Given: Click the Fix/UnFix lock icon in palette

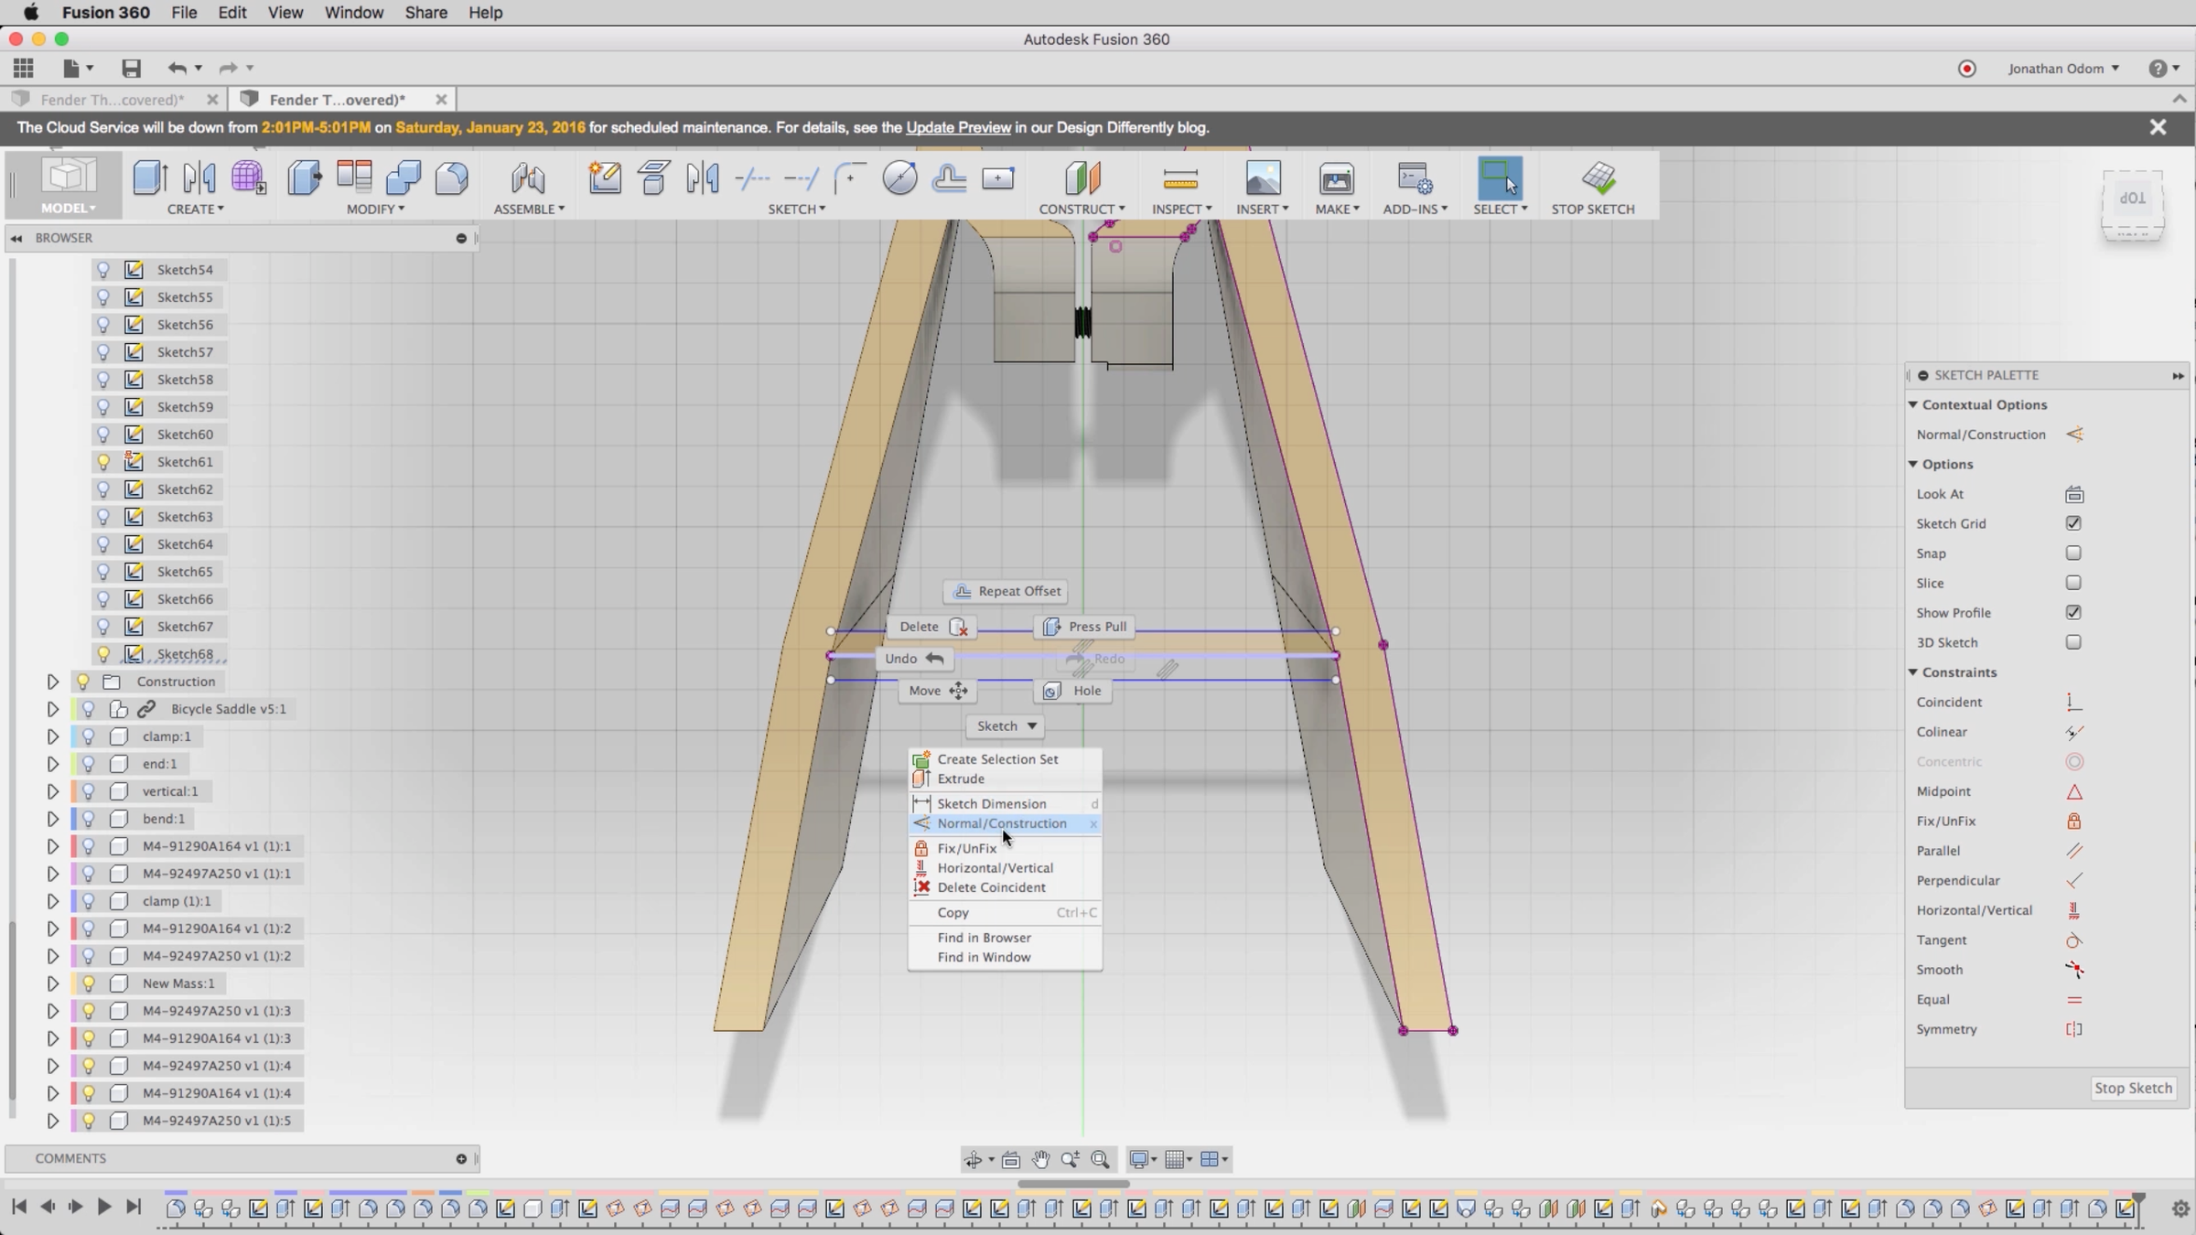Looking at the screenshot, I should [2073, 822].
